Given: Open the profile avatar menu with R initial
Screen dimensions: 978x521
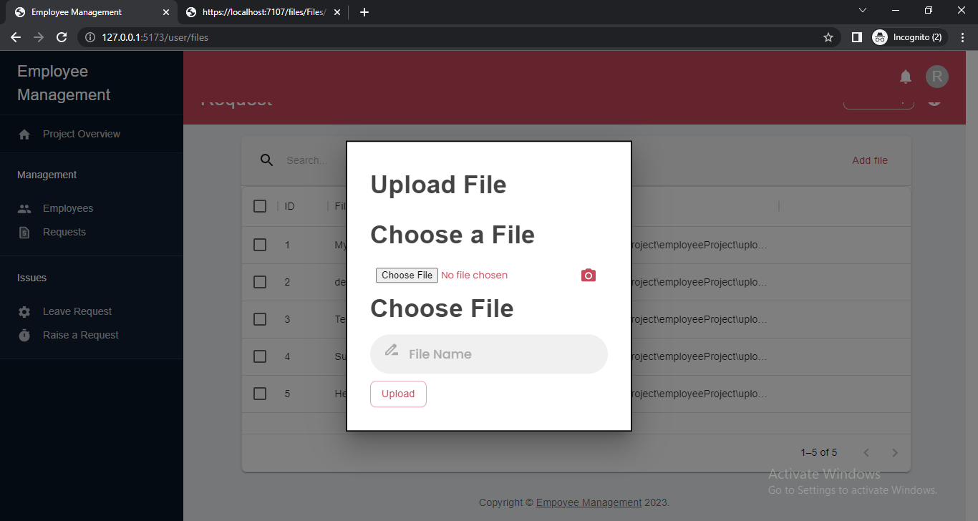Looking at the screenshot, I should tap(936, 77).
